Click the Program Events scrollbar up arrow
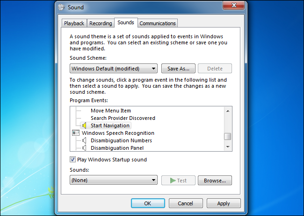304x216 pixels. click(x=228, y=111)
